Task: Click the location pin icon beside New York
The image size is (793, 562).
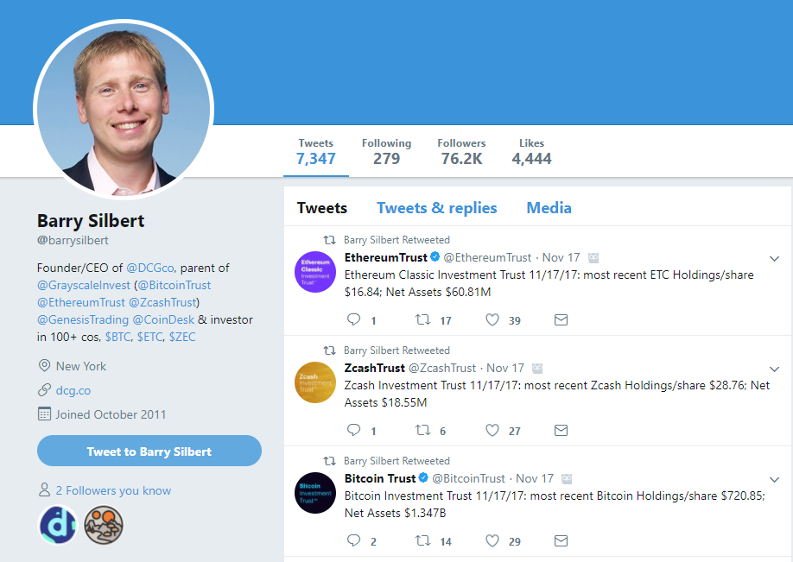Action: (43, 365)
